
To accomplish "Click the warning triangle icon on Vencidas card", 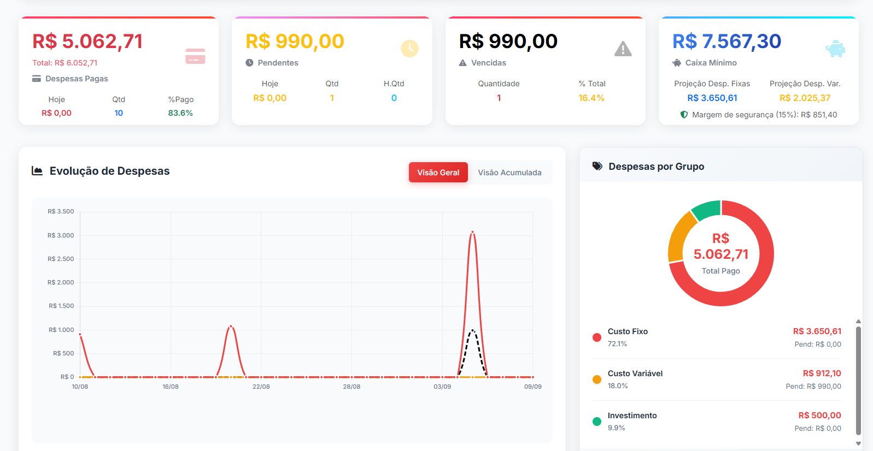I will [x=623, y=49].
